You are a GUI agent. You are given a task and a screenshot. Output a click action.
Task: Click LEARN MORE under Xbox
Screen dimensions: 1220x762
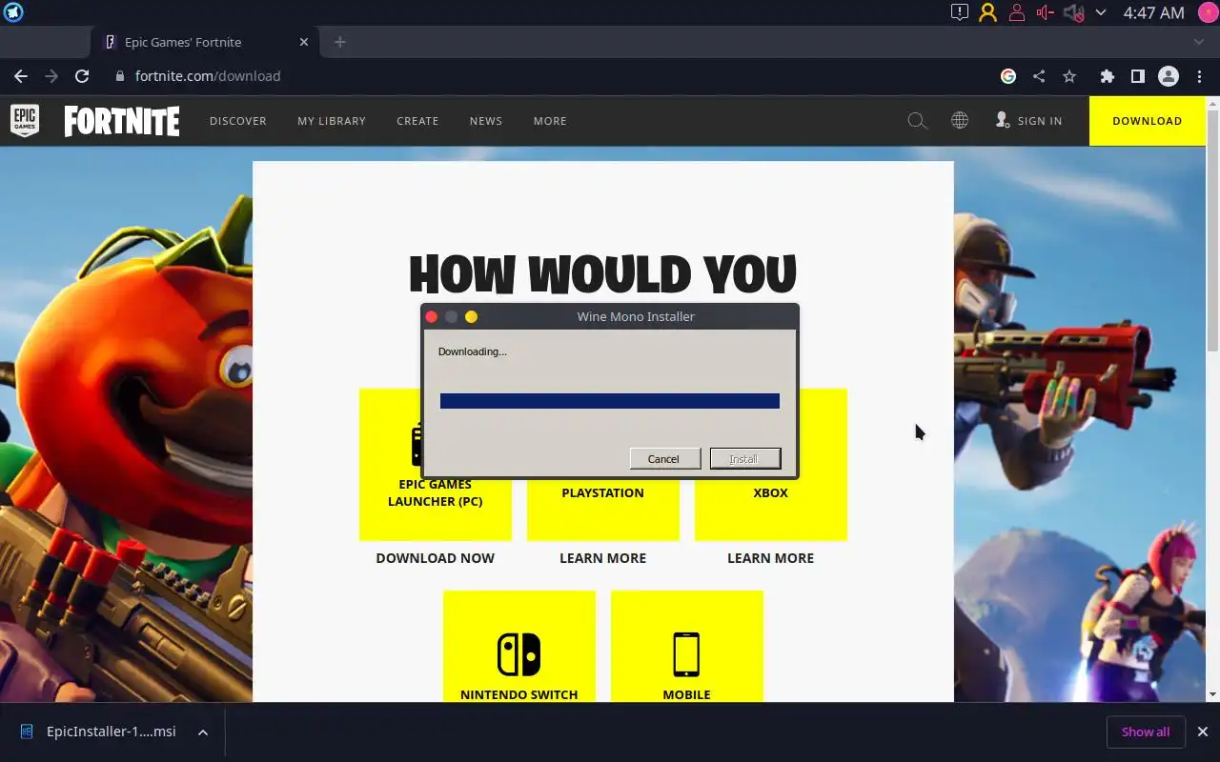[771, 558]
